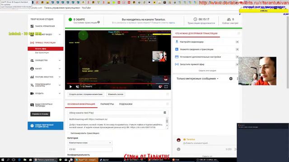Click the Локализация и субтитры translate icon
The height and width of the screenshot is (162, 289).
[x=32, y=85]
